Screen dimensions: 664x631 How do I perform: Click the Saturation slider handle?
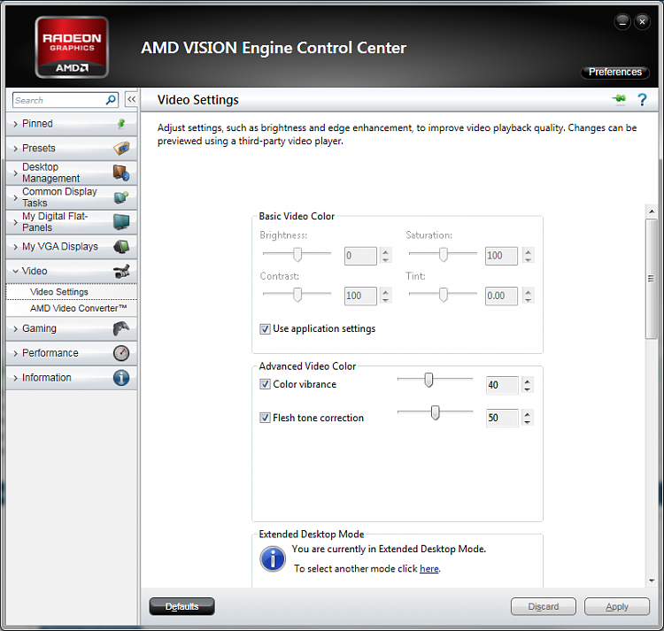click(x=444, y=254)
